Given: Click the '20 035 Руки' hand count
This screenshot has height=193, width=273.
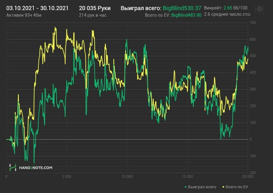Looking at the screenshot, I should [95, 8].
